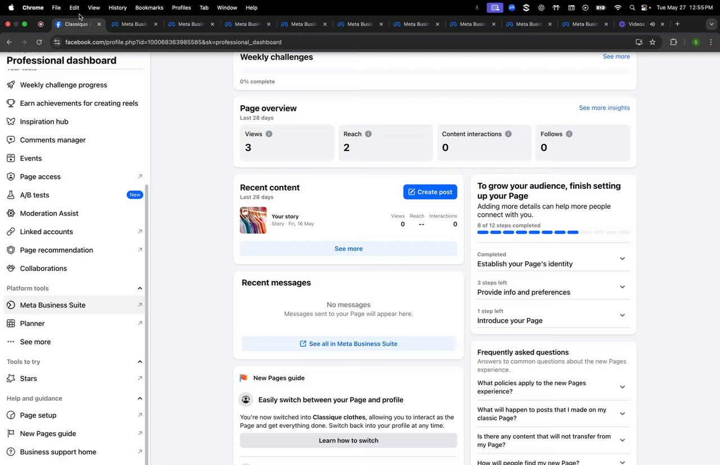This screenshot has width=720, height=465.
Task: Click the steps completed progress bar
Action: coord(553,232)
